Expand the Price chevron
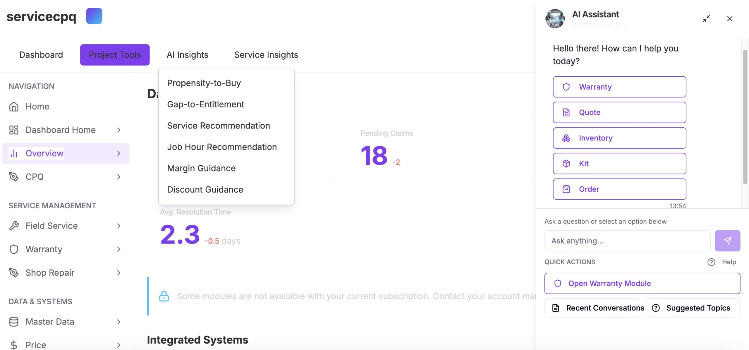This screenshot has height=350, width=749. 118,345
